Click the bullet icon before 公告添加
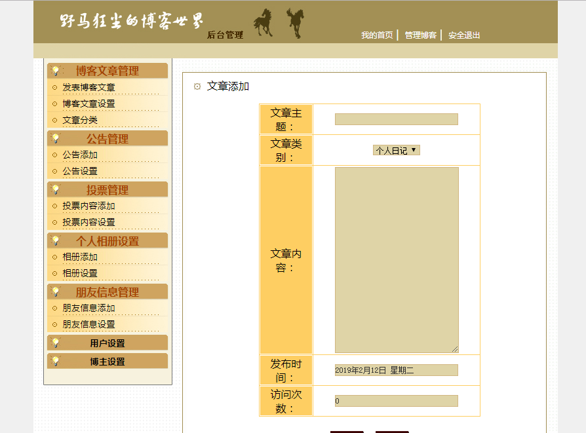This screenshot has height=433, width=586. [54, 155]
